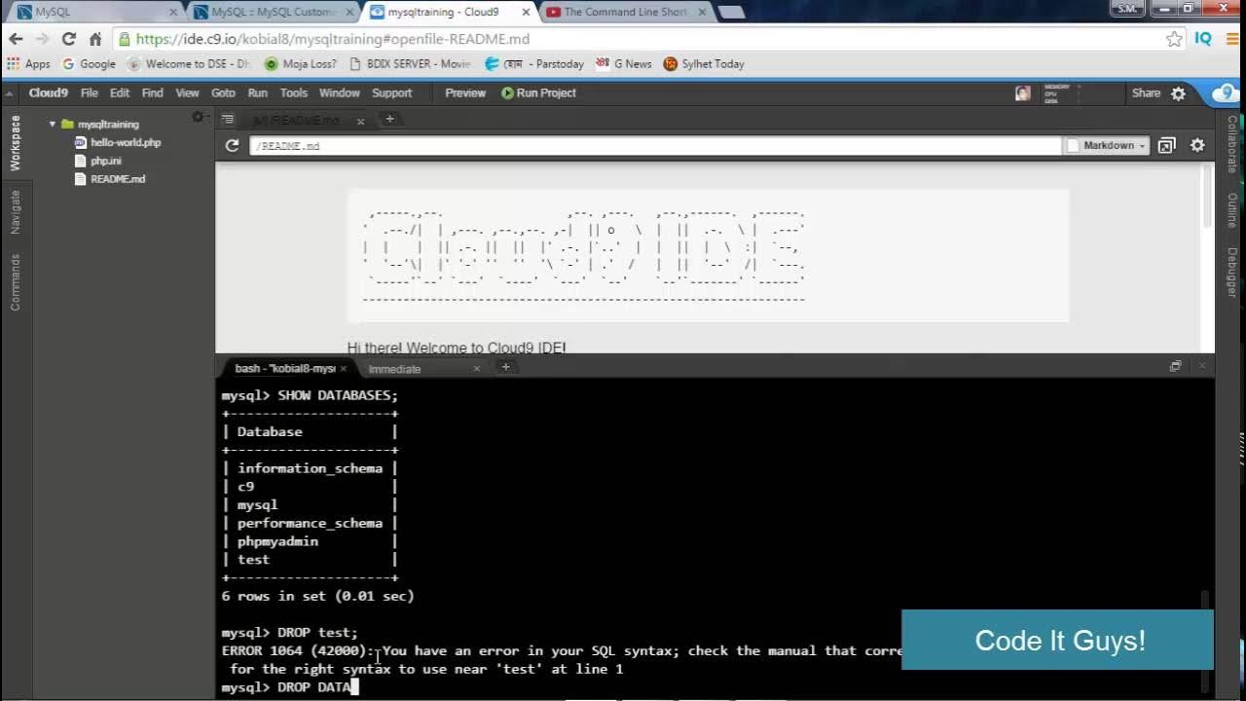Close the Immediate tab
The height and width of the screenshot is (701, 1246).
[476, 369]
